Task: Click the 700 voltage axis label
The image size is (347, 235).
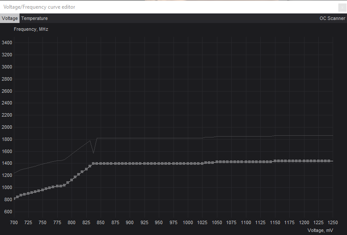Action: point(14,222)
